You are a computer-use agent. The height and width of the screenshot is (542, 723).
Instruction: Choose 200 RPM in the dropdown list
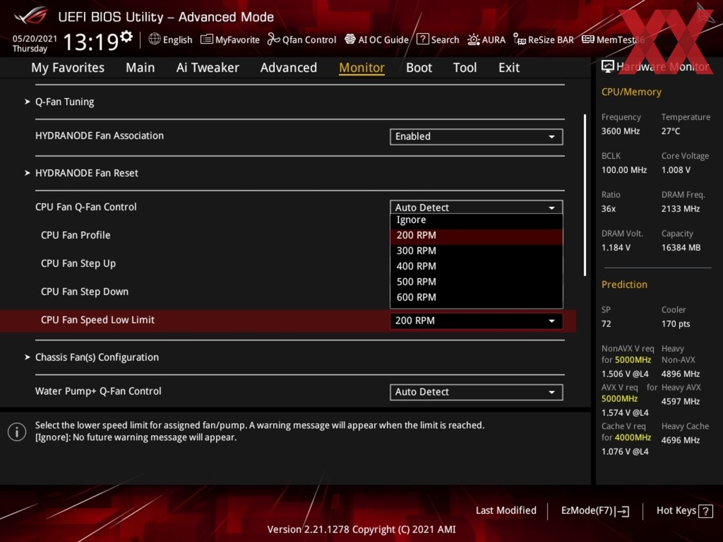click(x=476, y=235)
